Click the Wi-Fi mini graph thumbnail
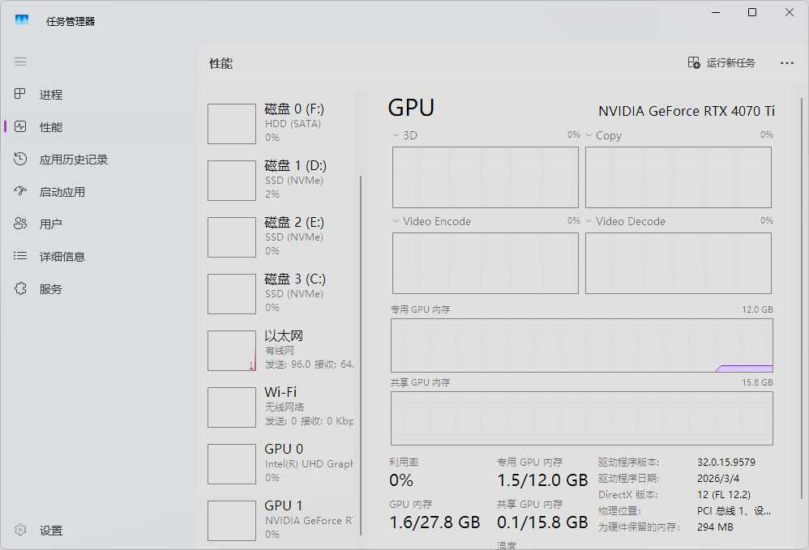Screen dimensions: 809x550 coord(232,407)
